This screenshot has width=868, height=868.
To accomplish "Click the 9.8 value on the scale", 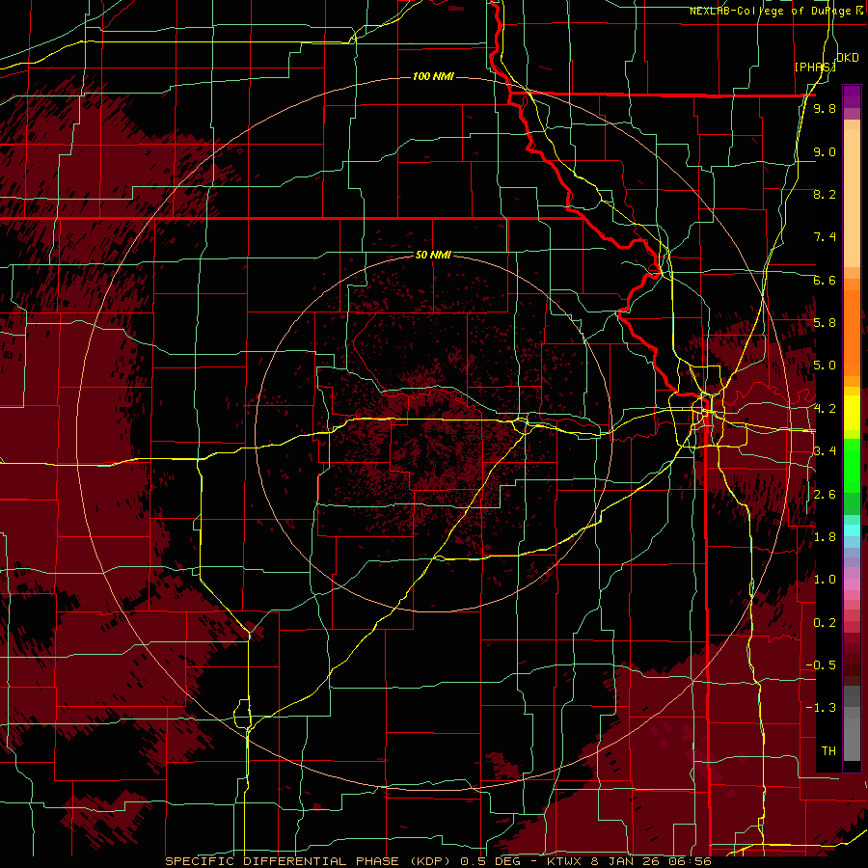I will coord(825,108).
